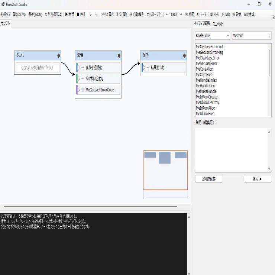The height and width of the screenshot is (275, 275).
Task: Select the サンプル document tab
Action: 6,23
